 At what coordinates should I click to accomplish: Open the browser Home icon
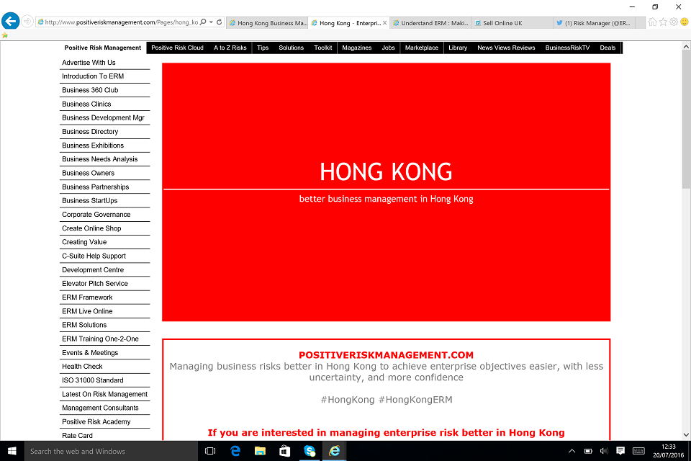[x=652, y=22]
